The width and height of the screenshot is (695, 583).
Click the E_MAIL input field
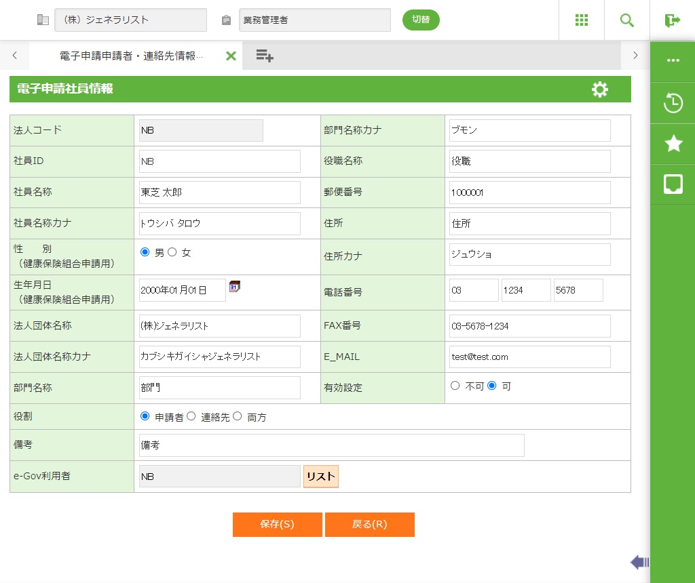(529, 357)
